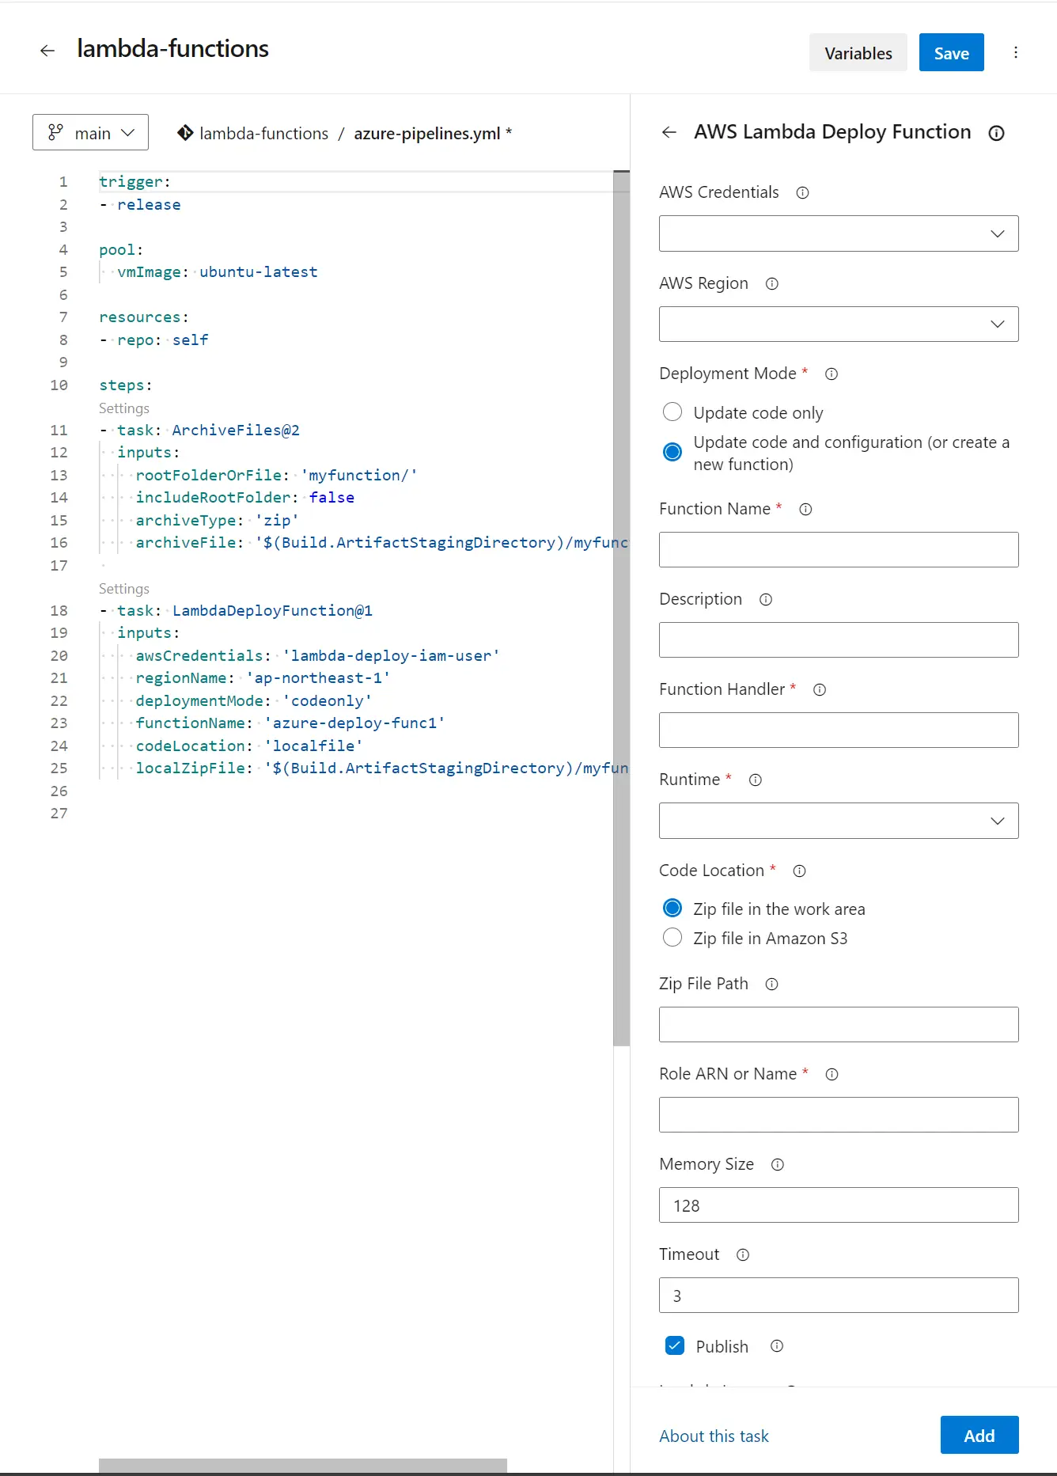Click 'myfunction/' value on line 13
Image resolution: width=1057 pixels, height=1476 pixels.
358,475
